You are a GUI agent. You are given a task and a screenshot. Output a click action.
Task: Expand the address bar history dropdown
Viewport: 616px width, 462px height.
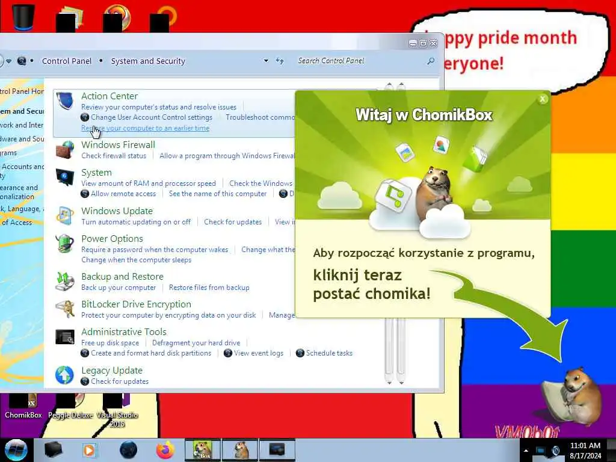click(x=266, y=61)
